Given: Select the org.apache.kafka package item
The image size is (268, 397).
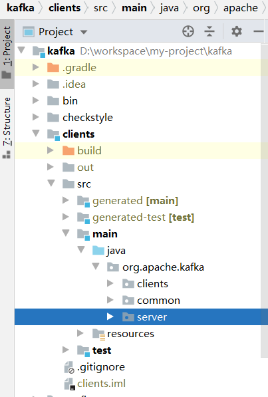Looking at the screenshot, I should tap(163, 267).
